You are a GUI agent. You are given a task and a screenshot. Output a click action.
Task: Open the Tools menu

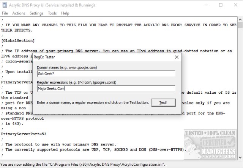52,13
